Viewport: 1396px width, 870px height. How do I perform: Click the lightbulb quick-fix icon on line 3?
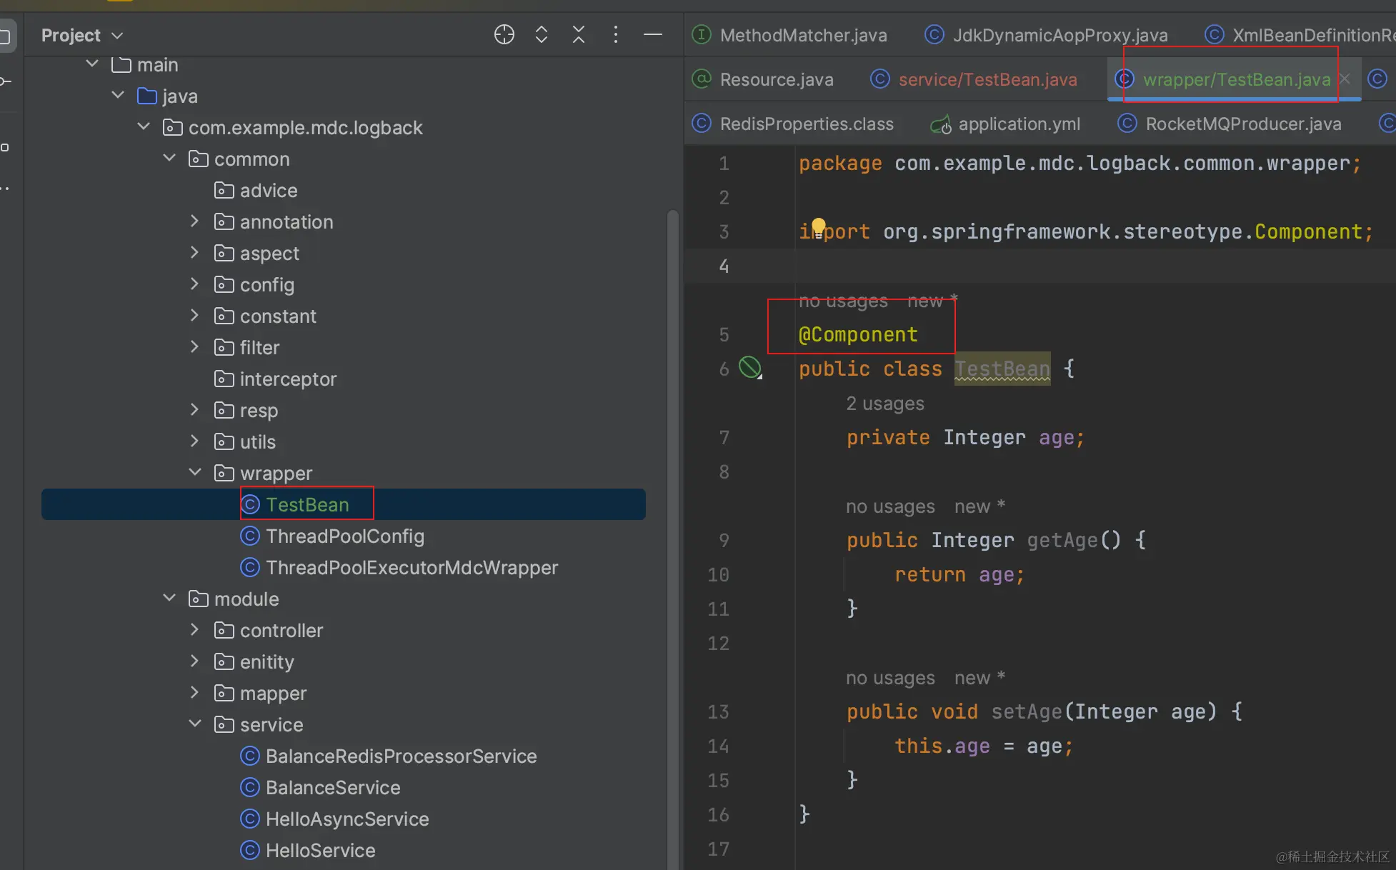coord(819,226)
